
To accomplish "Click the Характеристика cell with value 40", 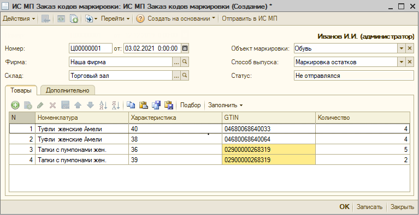I will [x=175, y=129].
